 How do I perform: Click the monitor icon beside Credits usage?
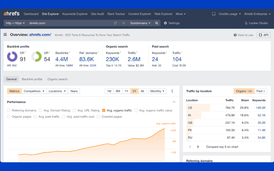point(213,14)
